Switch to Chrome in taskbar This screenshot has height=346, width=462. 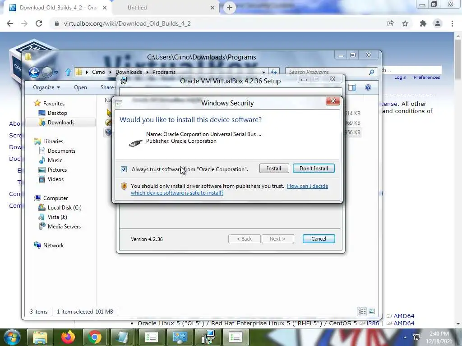click(95, 337)
